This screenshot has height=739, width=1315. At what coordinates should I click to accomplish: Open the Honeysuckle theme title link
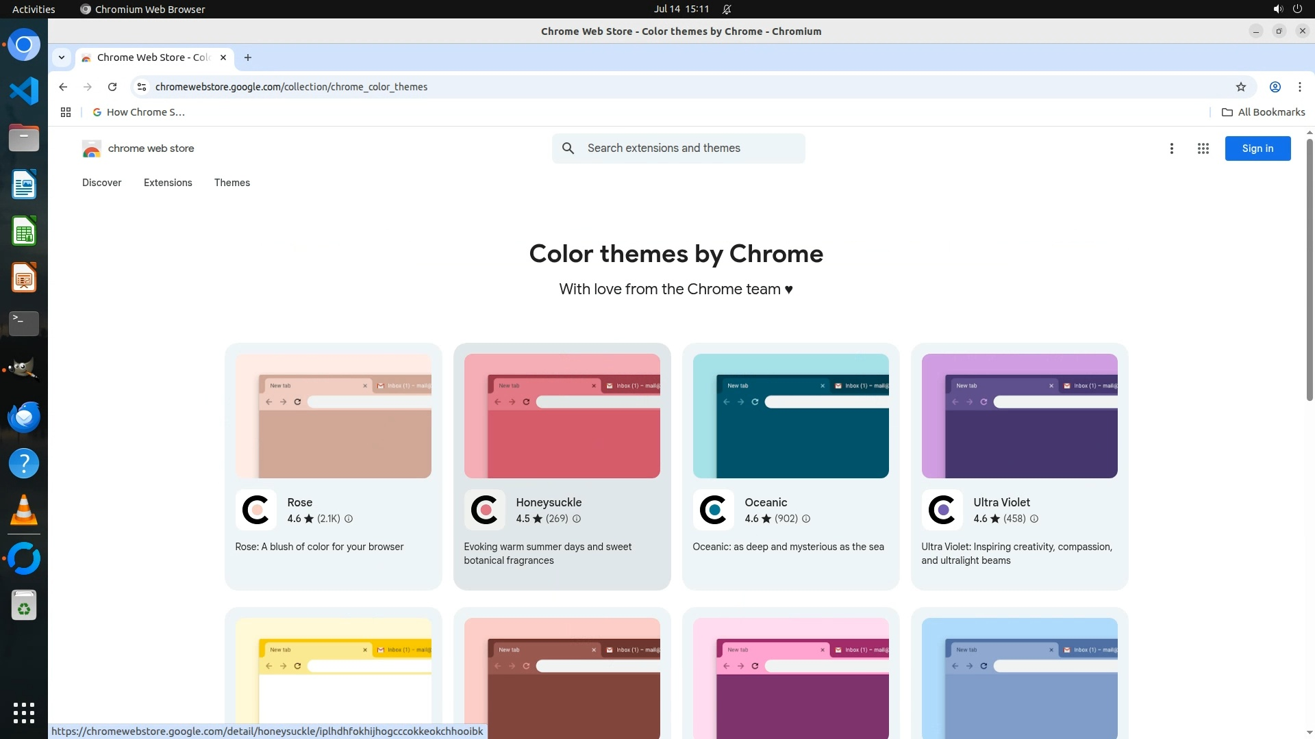548,502
